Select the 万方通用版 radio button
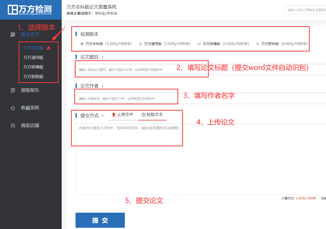Screen dimensions: 326x229 (x=140, y=44)
